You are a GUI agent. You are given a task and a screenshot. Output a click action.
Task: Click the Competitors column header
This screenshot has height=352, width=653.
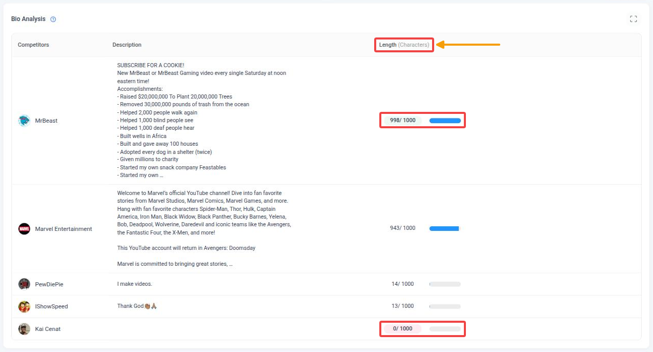click(33, 45)
